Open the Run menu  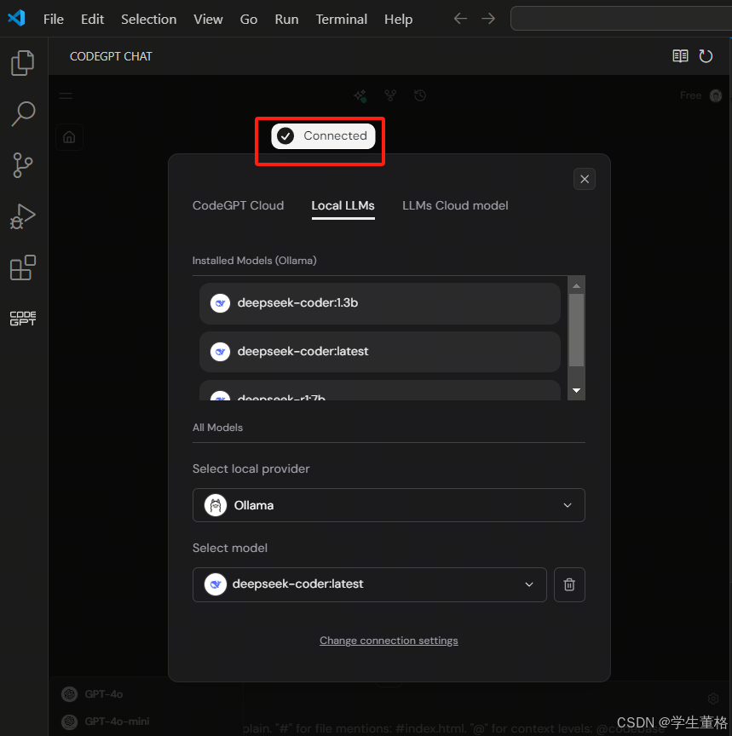pos(286,20)
